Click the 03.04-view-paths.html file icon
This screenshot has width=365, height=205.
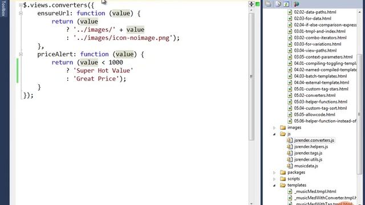point(290,51)
